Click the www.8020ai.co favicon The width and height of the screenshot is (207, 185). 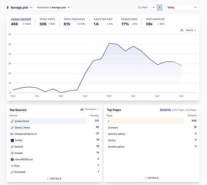12,160
